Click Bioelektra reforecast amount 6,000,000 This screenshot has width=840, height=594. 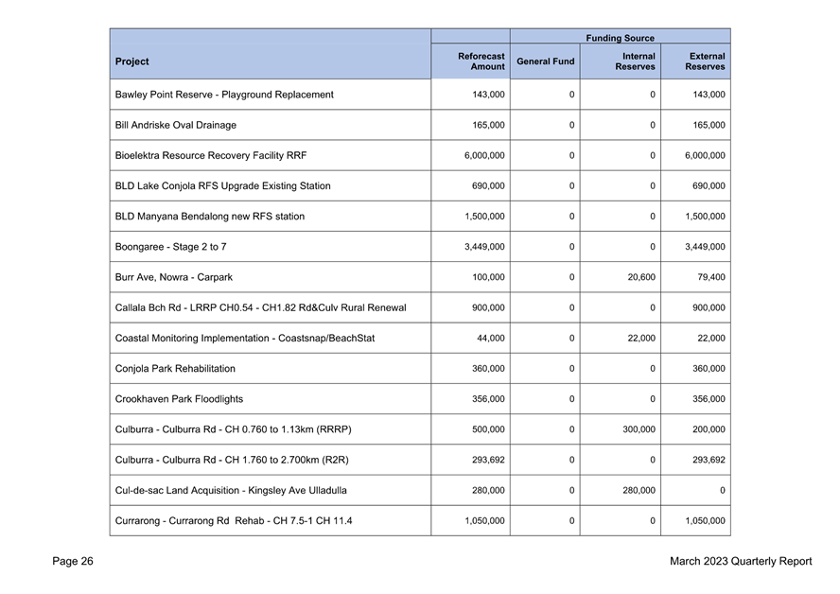coord(484,155)
